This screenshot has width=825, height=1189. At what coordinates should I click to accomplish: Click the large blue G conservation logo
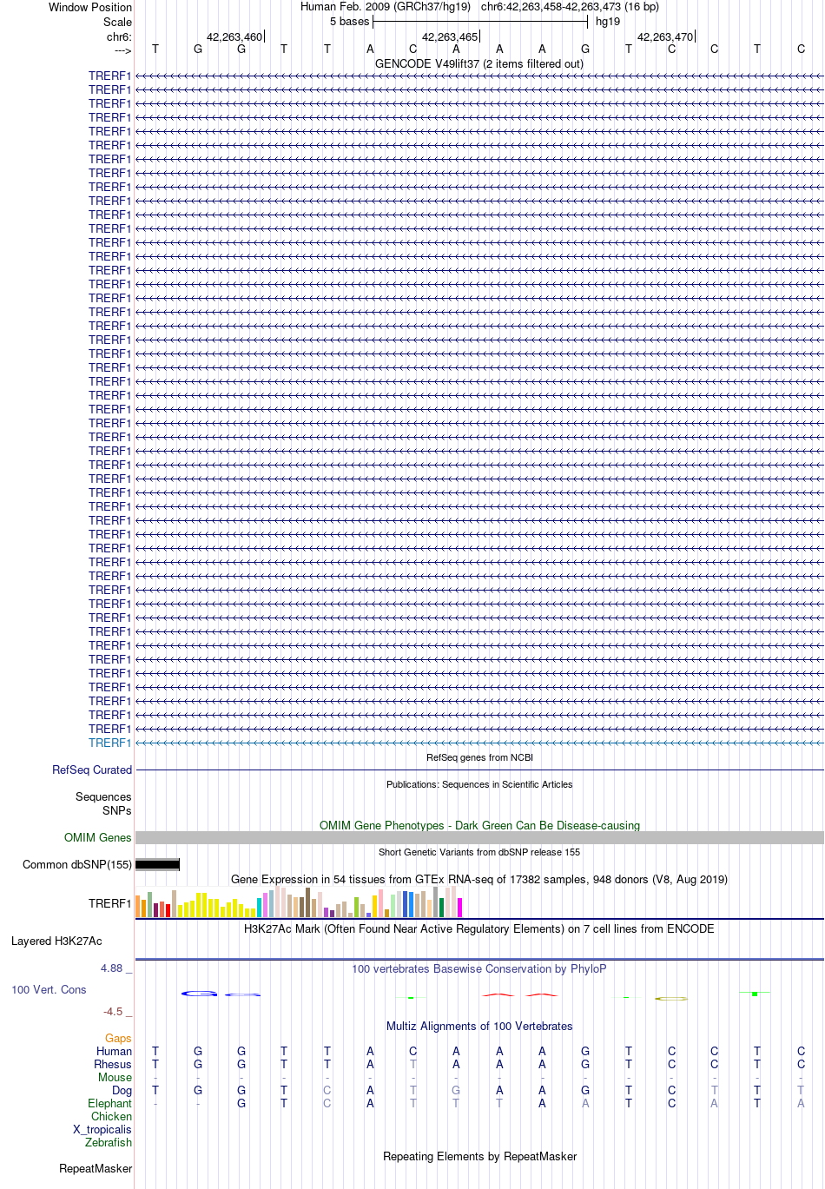coord(199,994)
